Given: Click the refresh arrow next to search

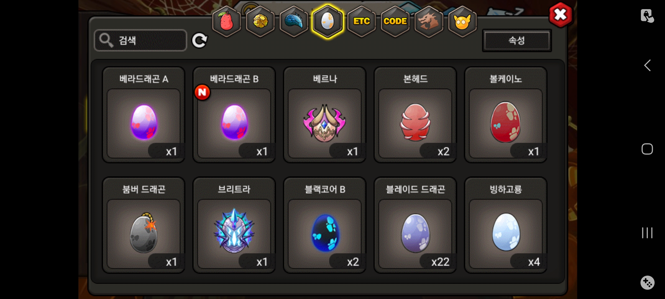Looking at the screenshot, I should click(x=199, y=41).
